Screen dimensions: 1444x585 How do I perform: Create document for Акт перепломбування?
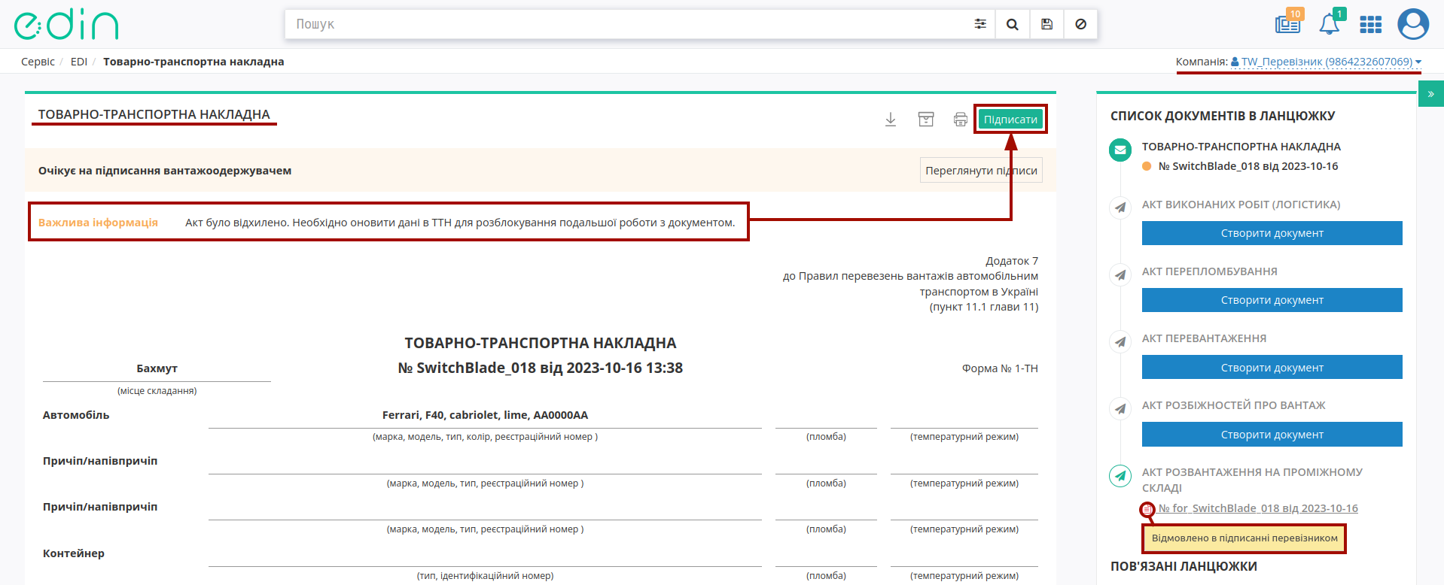[1272, 300]
